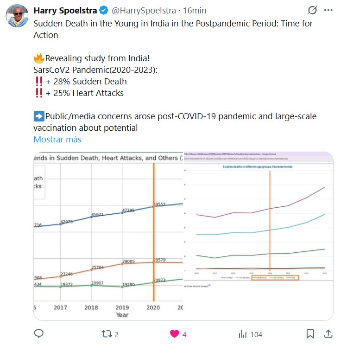The image size is (341, 345).
Task: Open Harry Spoelstra's profile avatar
Action: [x=16, y=17]
